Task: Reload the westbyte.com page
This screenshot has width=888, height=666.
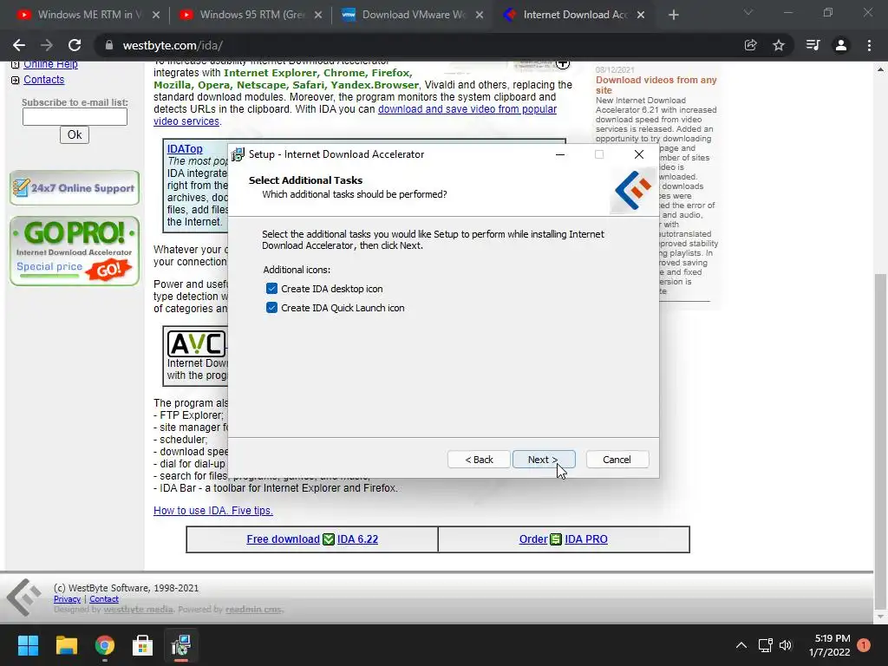Action: [75, 45]
